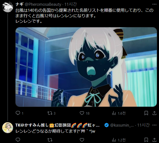The width and height of the screenshot is (159, 143).
Task: Open more options for ナギ's tweet
Action: [x=154, y=4]
